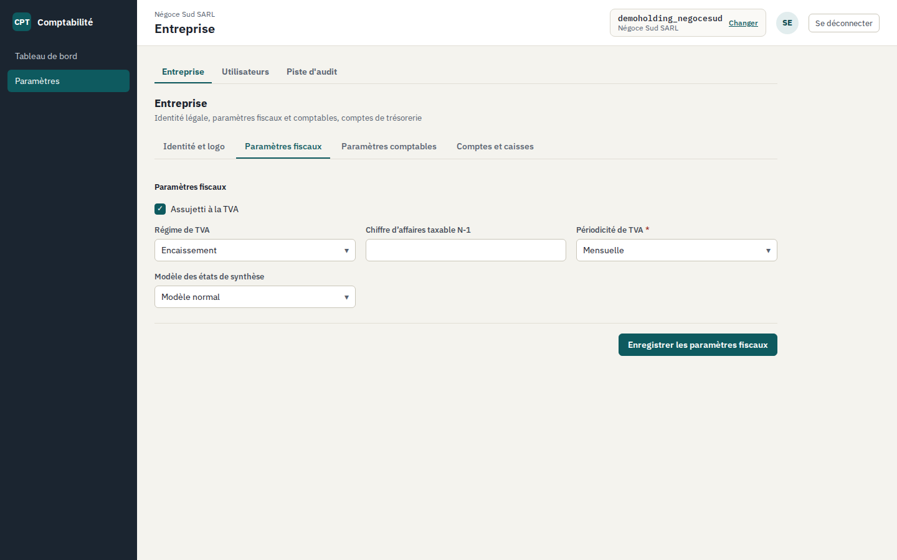Screen dimensions: 897x560
Task: Click the demoholding_negocesud tenant name
Action: [670, 18]
